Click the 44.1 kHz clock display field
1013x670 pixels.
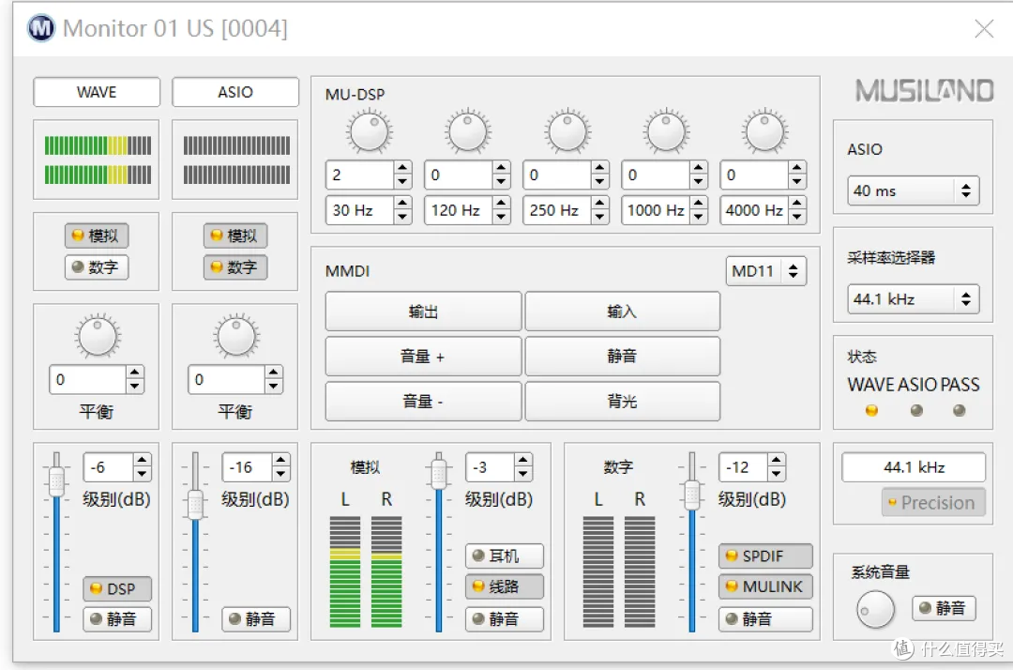(x=914, y=467)
